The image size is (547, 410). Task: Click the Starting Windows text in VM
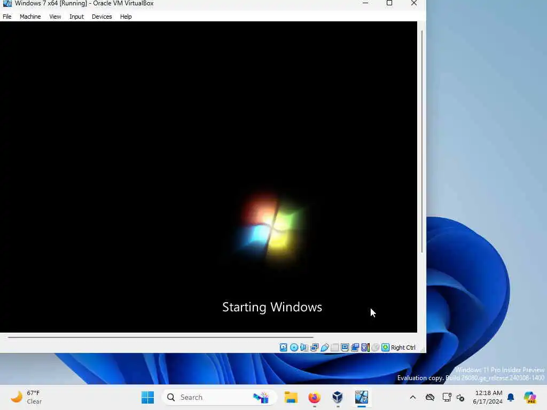272,307
